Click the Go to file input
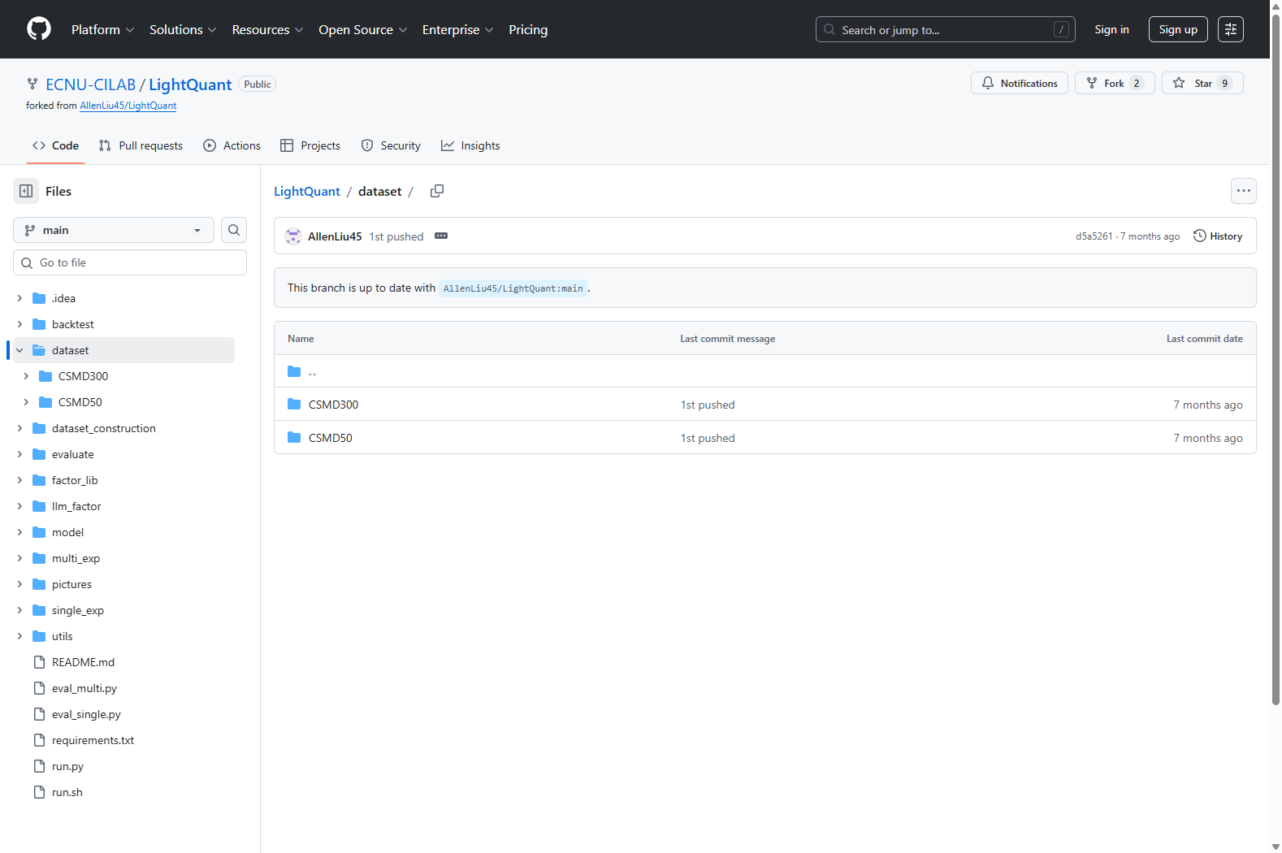This screenshot has height=853, width=1282. [130, 262]
